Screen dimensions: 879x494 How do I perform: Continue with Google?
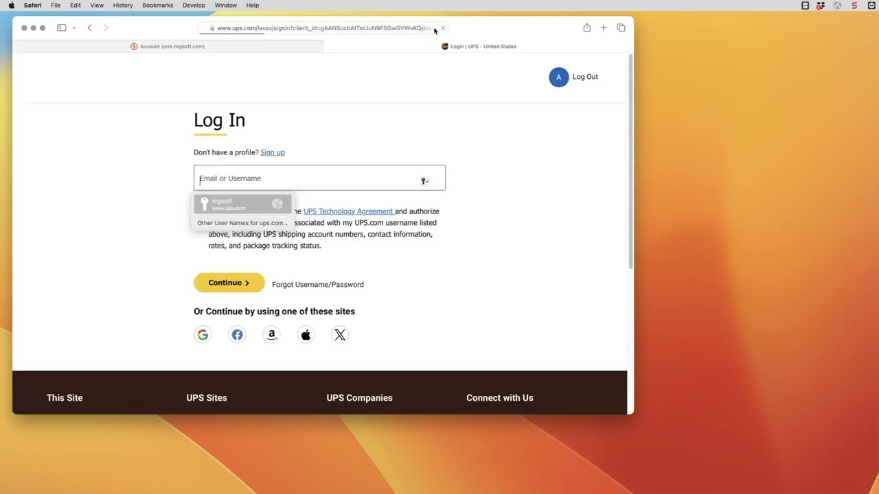(203, 335)
